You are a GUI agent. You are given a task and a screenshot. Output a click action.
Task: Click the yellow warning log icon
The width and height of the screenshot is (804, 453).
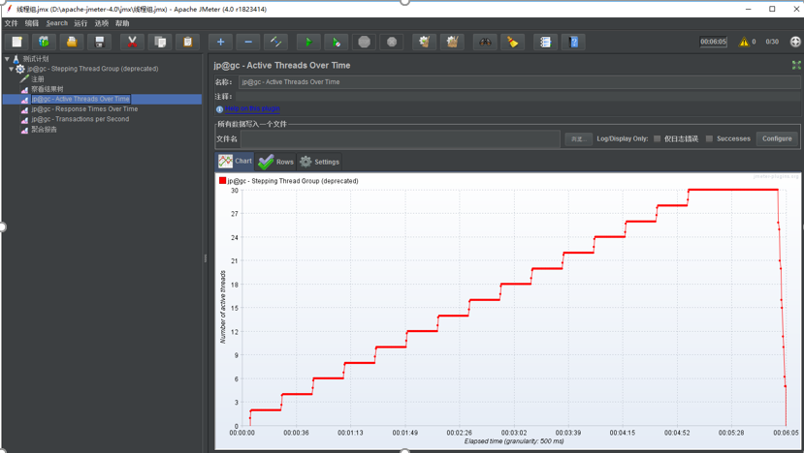[744, 42]
